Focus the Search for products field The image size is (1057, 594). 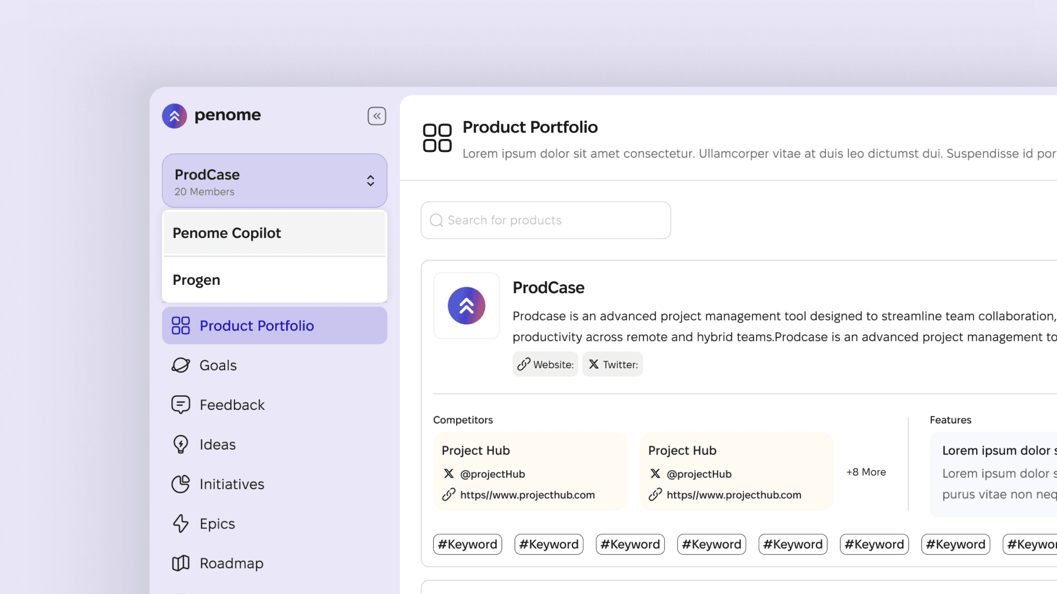(545, 220)
